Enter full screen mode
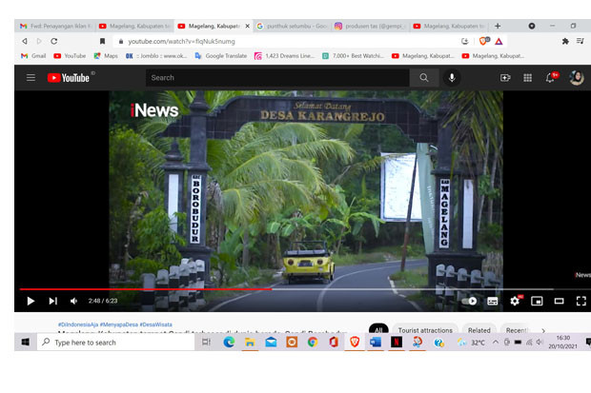Screen dimensions: 591x393 pos(581,301)
